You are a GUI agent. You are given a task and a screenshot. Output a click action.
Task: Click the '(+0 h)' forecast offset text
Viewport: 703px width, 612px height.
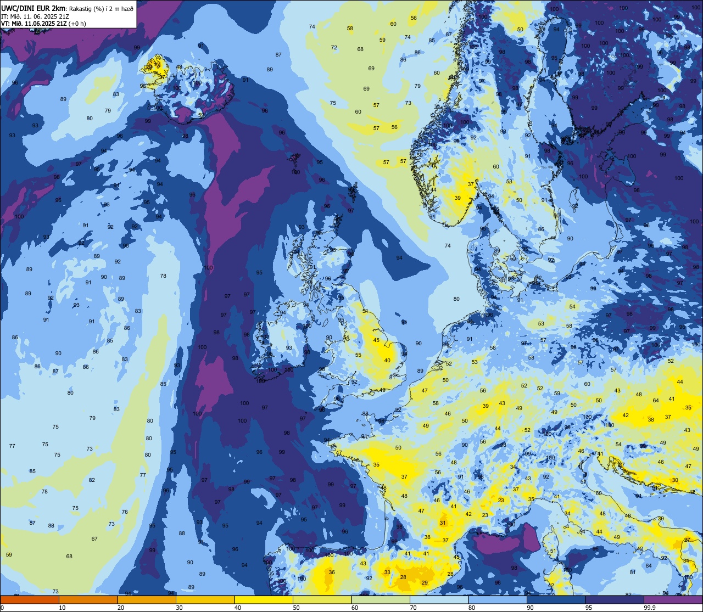point(77,23)
